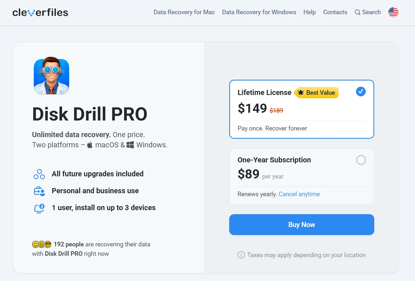Click the emoji faces icon group
Viewport: 415px width, 281px height.
click(42, 244)
